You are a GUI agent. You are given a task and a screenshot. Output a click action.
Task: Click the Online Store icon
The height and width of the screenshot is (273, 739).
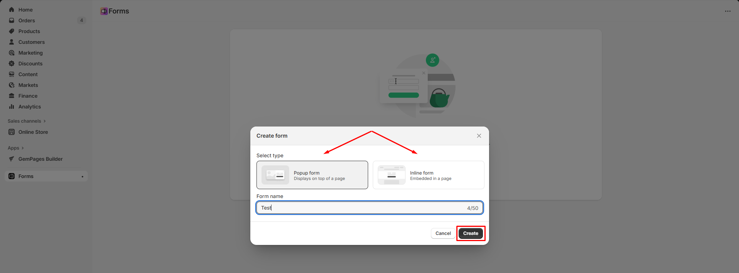pos(12,132)
